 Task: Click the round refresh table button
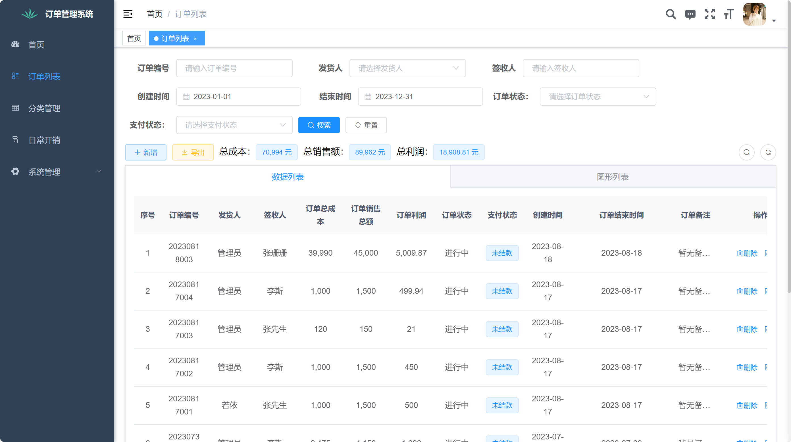768,153
